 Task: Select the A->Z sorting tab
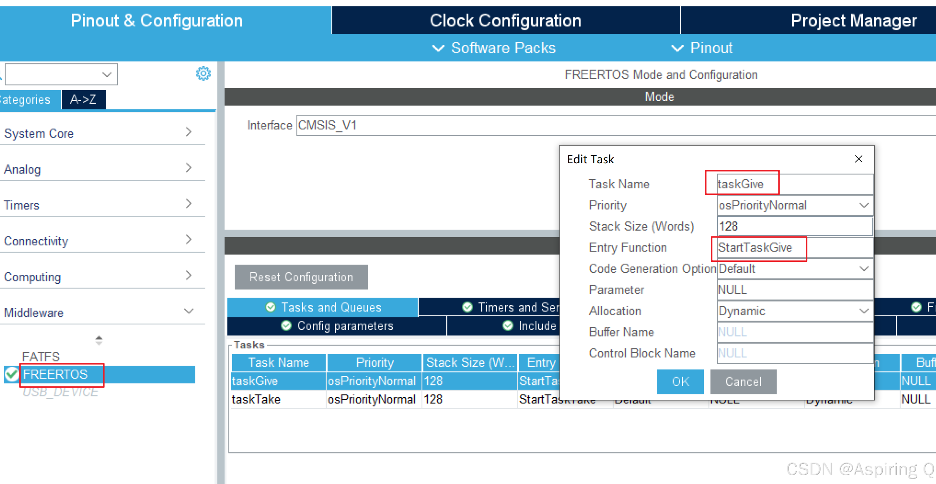[84, 99]
